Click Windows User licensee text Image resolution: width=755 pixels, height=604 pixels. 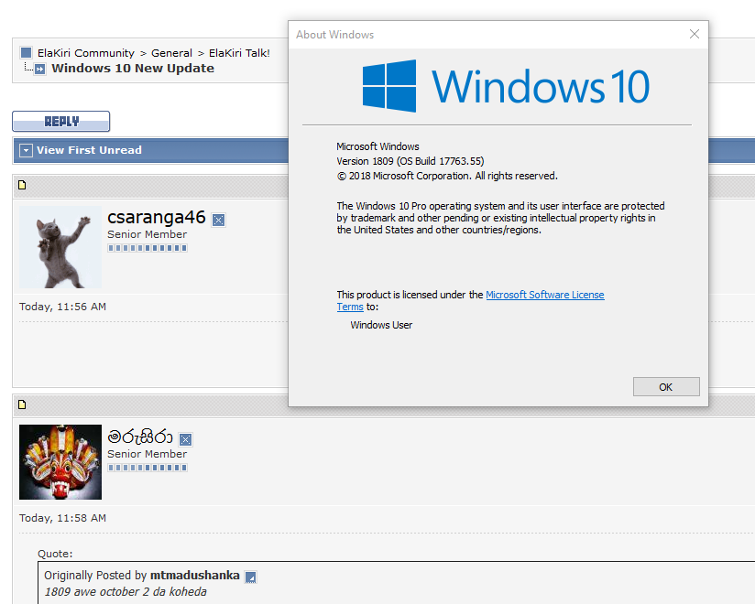pyautogui.click(x=381, y=325)
